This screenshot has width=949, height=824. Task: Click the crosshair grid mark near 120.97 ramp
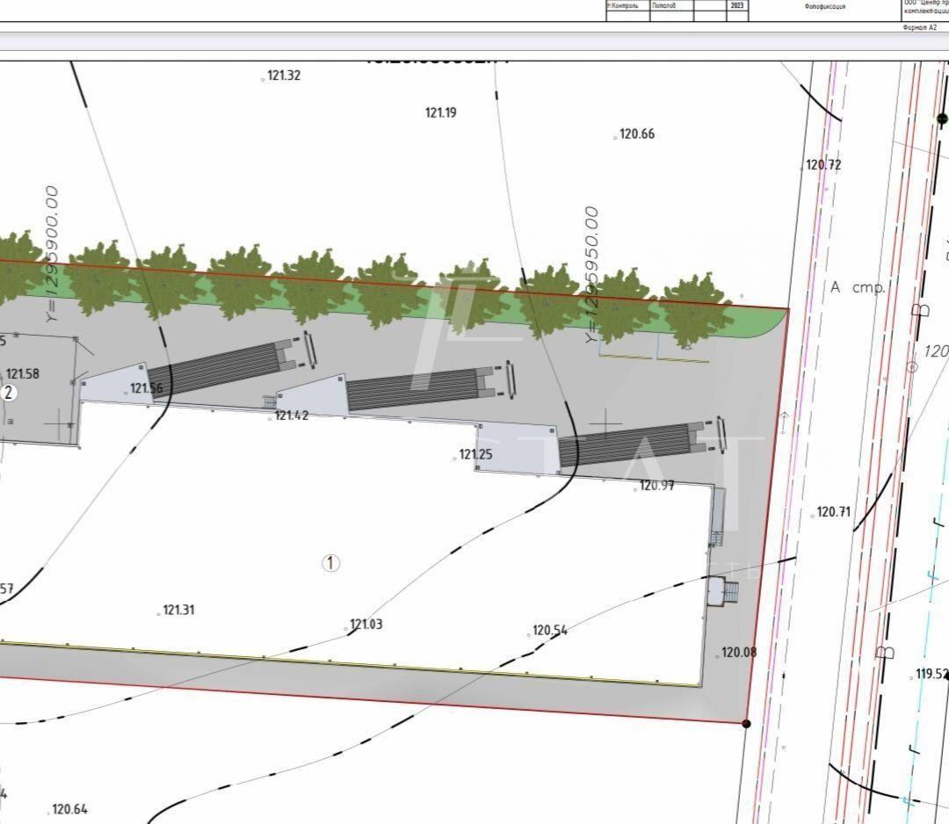pyautogui.click(x=605, y=424)
